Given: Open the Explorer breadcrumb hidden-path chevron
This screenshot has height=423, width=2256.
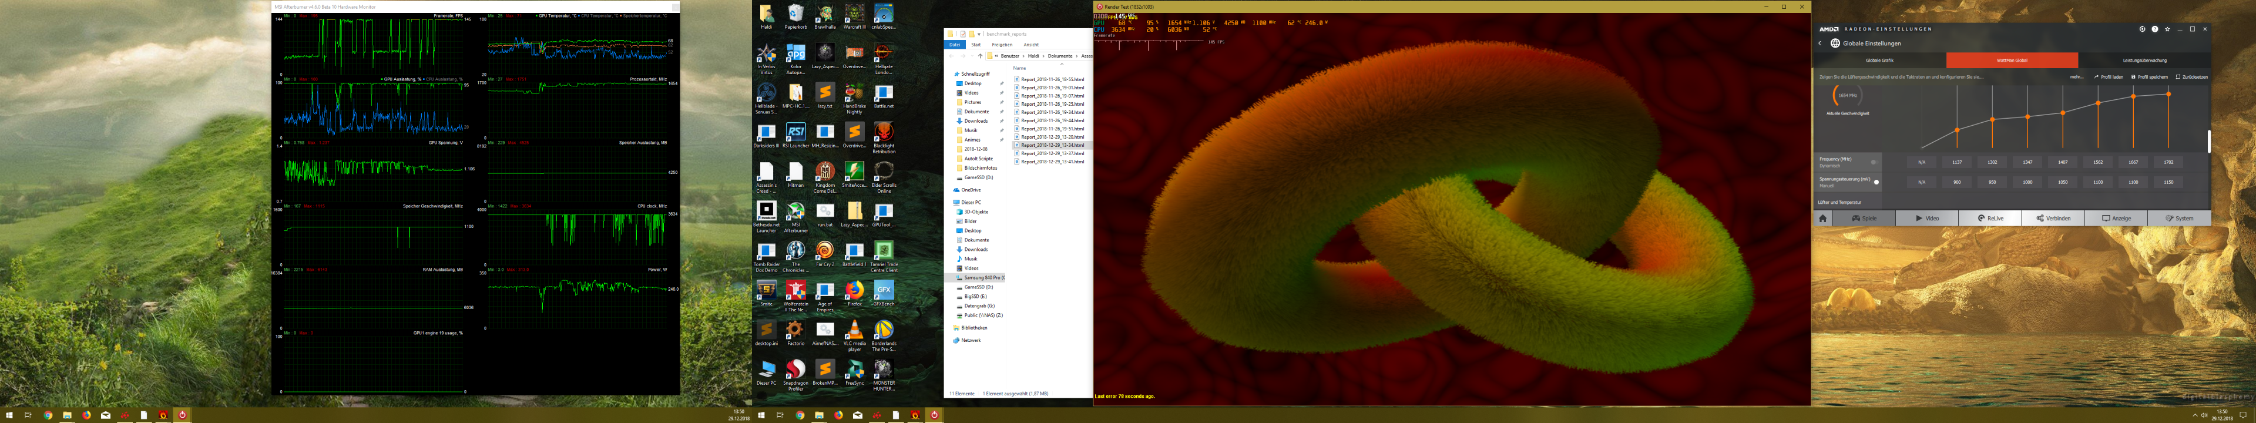Looking at the screenshot, I should point(996,56).
